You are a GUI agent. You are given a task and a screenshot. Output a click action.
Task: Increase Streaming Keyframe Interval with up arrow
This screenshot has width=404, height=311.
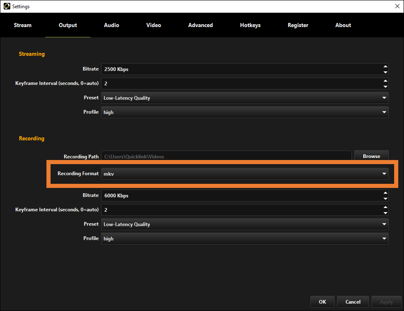click(x=385, y=81)
